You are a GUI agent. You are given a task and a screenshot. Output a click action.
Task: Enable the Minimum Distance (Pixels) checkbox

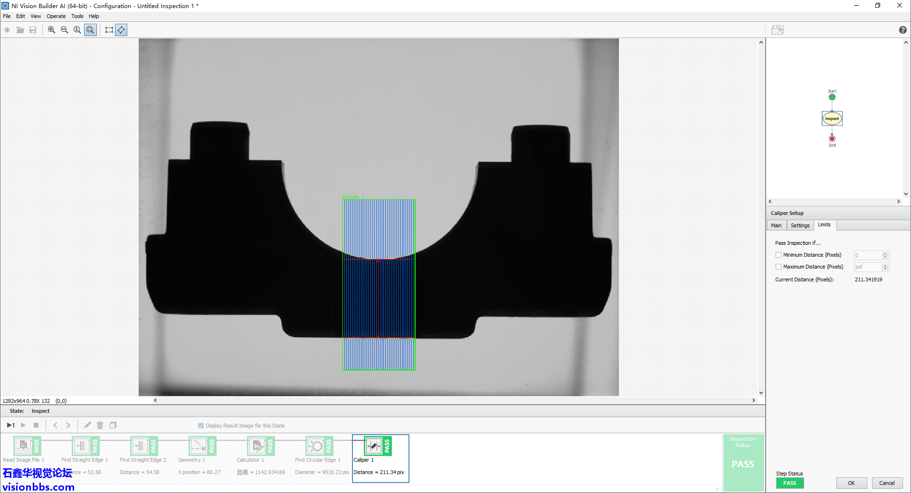point(778,255)
